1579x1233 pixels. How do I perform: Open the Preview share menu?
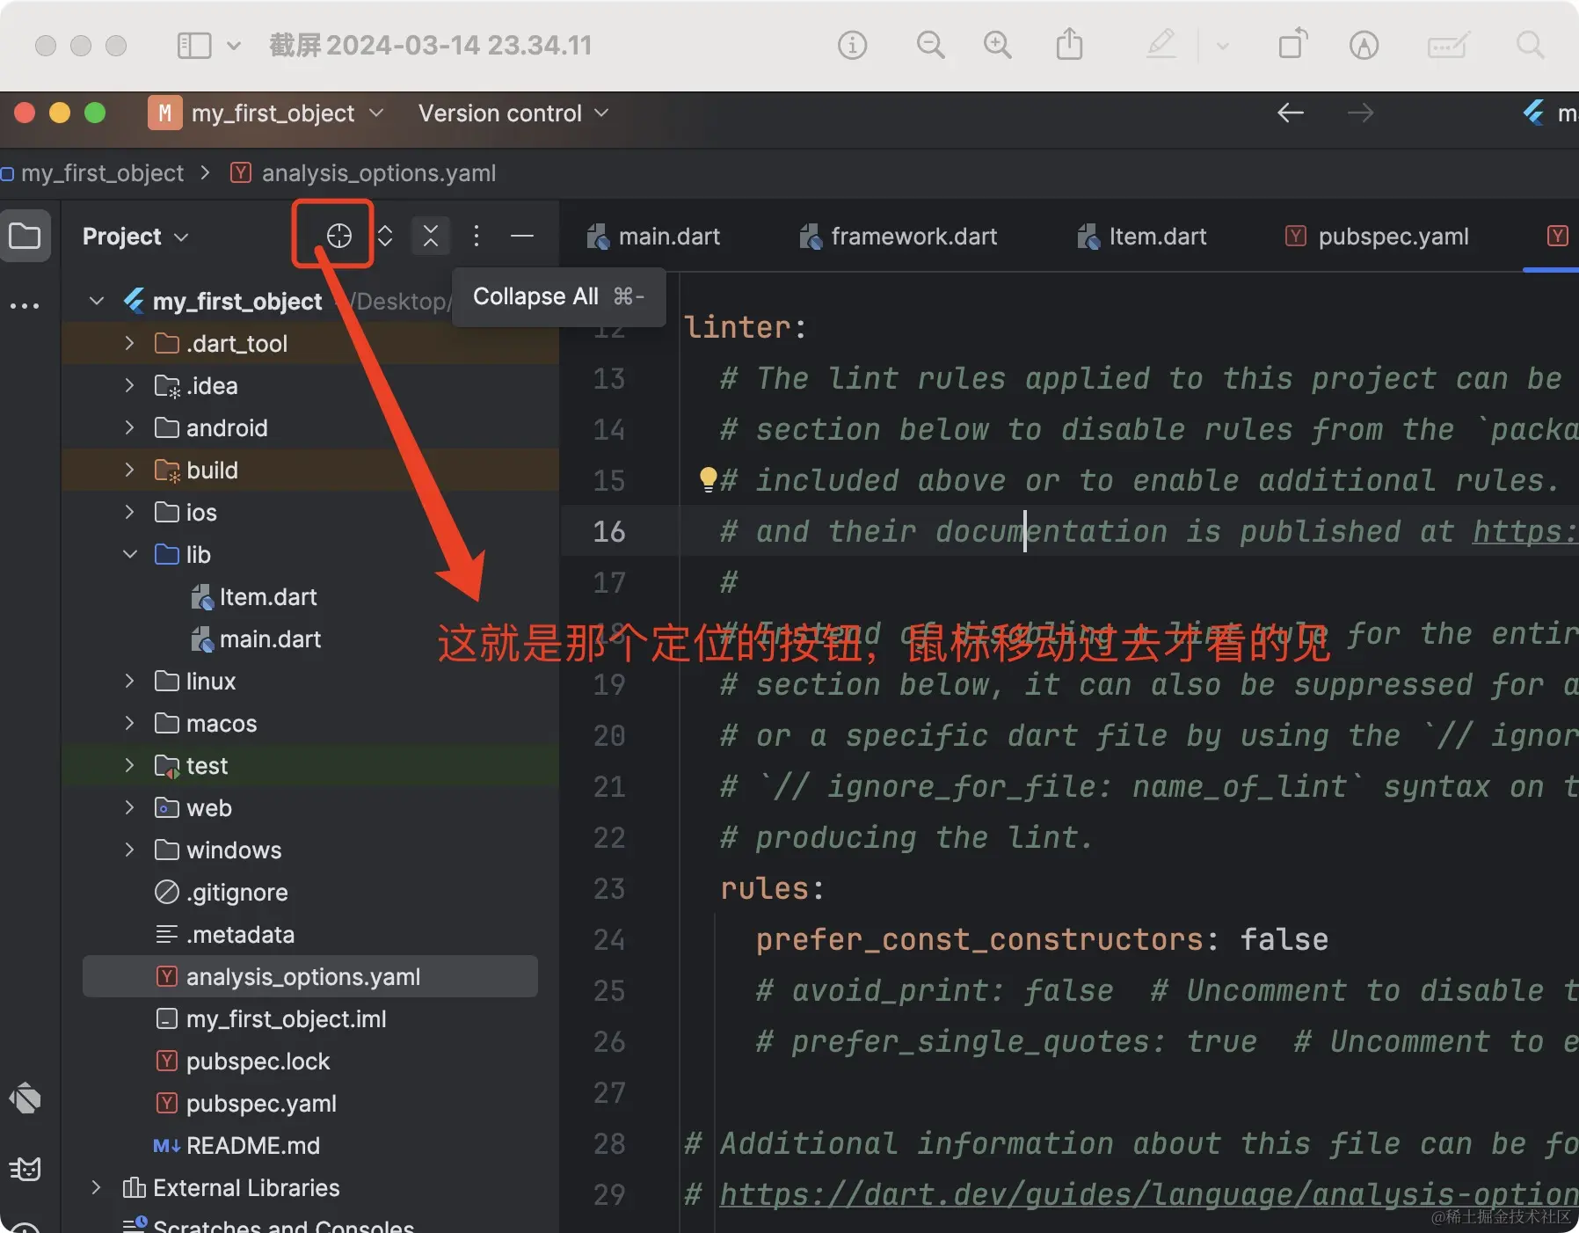coord(1069,44)
